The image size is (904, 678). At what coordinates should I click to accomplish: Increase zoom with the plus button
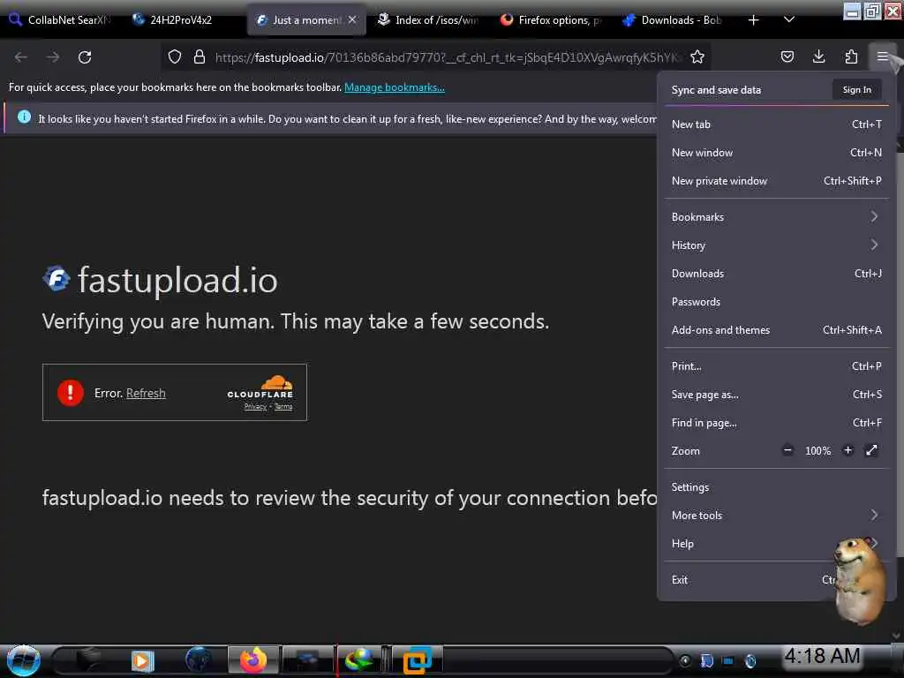click(x=847, y=450)
